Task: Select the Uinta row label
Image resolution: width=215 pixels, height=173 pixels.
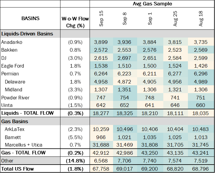Action: tap(7, 105)
